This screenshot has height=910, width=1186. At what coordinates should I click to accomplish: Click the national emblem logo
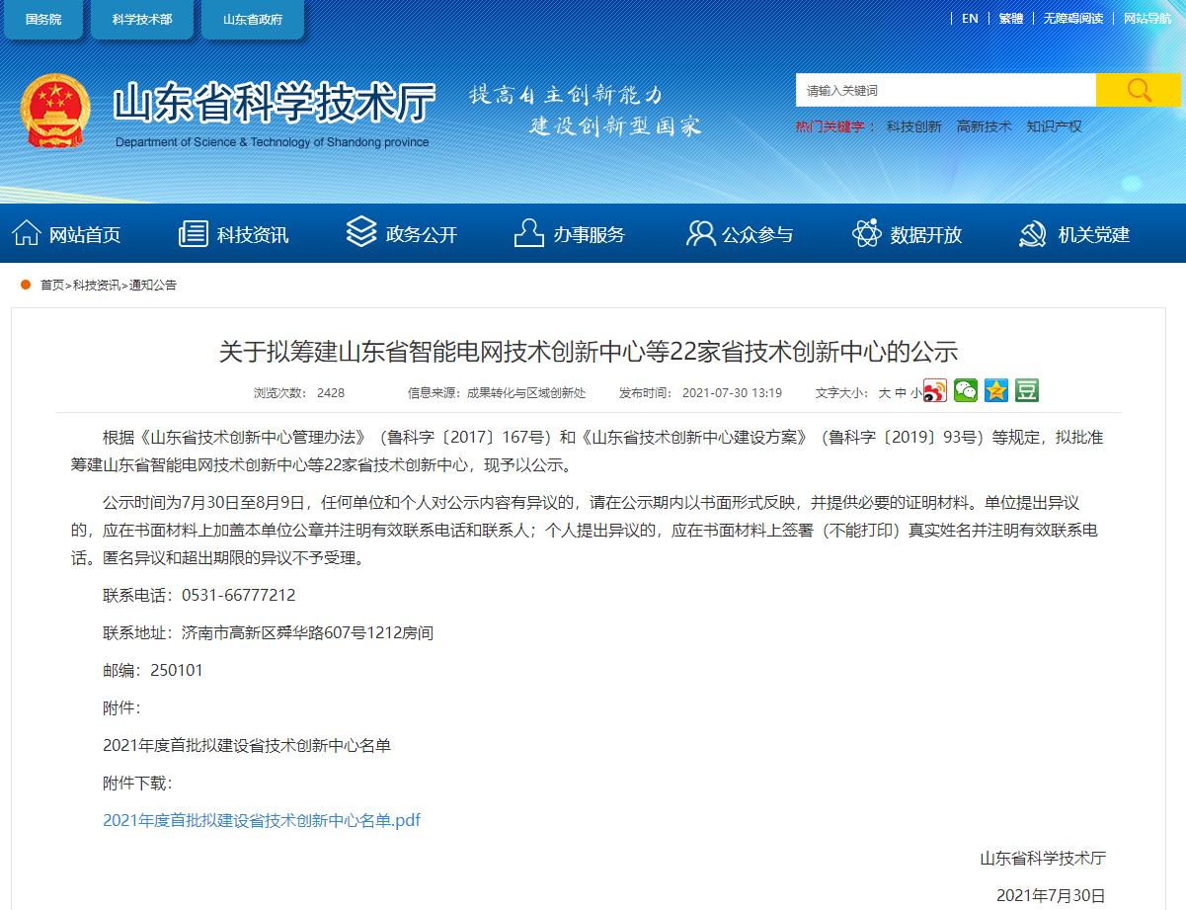coord(55,111)
